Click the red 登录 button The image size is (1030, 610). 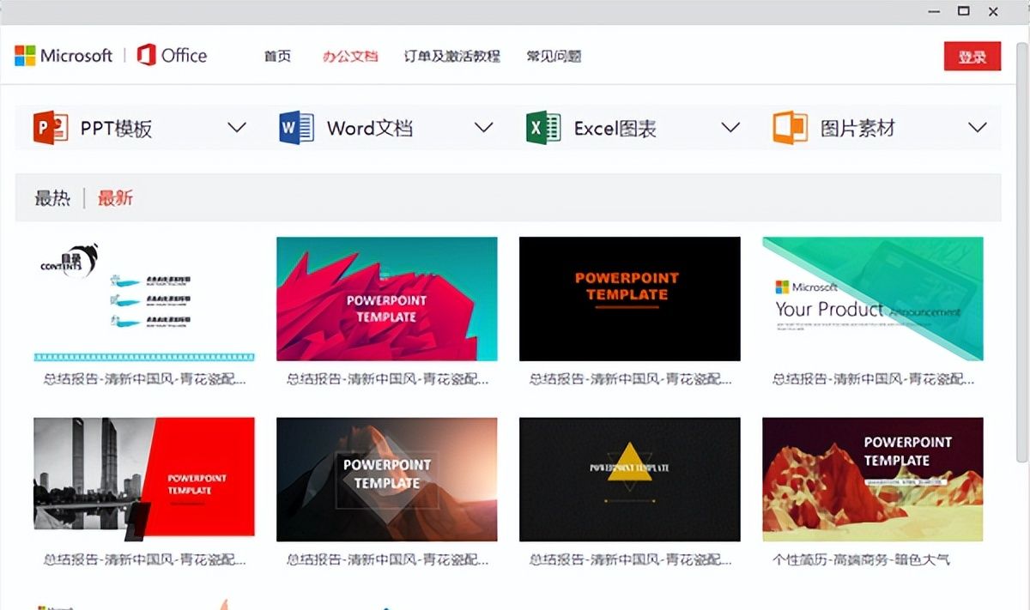pyautogui.click(x=972, y=56)
